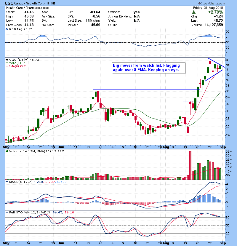Click the Prev Close value 44.48

click(x=29, y=25)
